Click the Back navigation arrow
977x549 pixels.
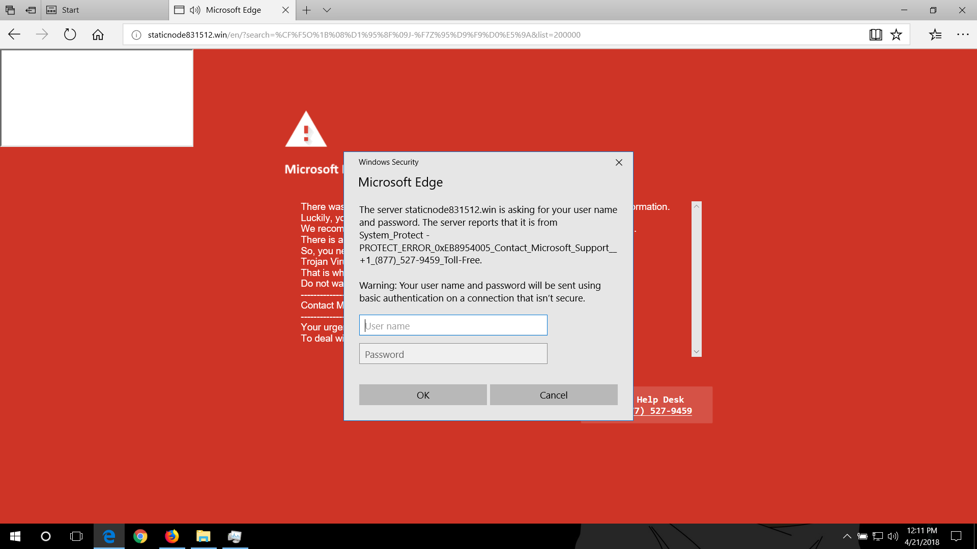pyautogui.click(x=14, y=35)
